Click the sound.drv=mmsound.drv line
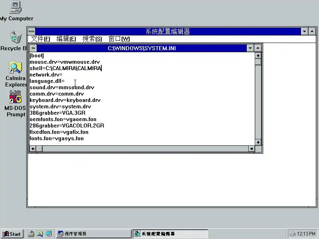Viewport: 319px width, 239px height. 62,87
